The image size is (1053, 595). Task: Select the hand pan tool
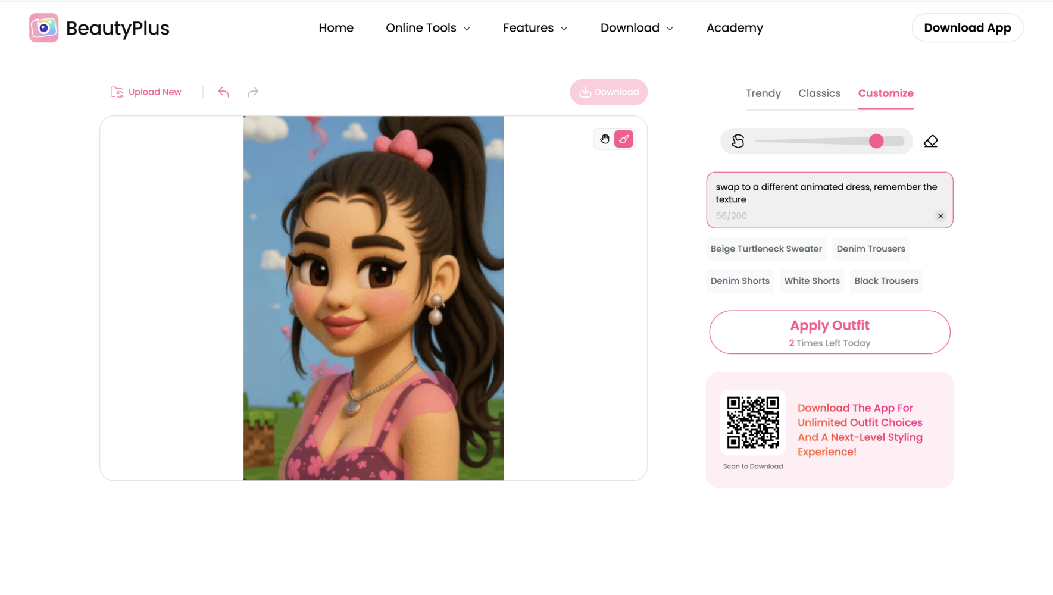pos(605,139)
